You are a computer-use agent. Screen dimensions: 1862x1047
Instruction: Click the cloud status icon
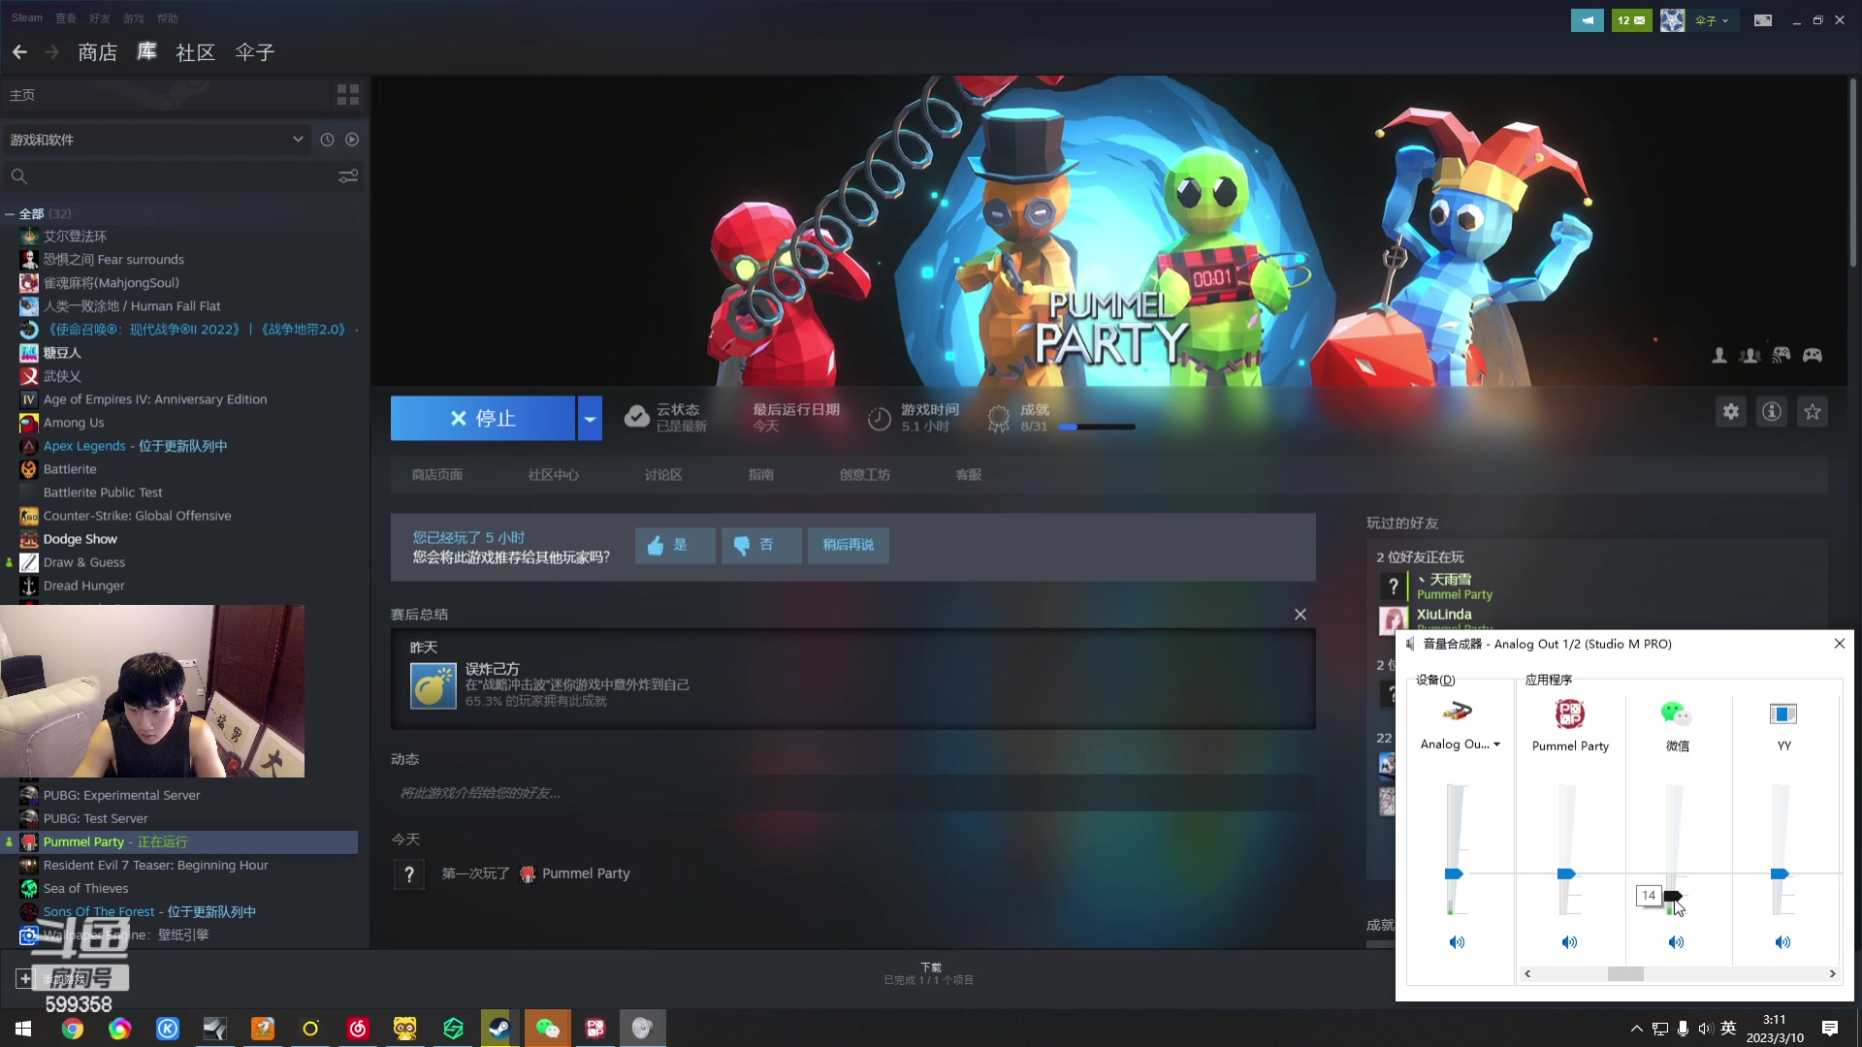[x=636, y=417]
